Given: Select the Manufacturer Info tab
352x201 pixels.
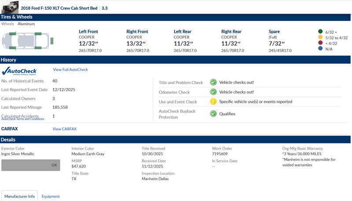Looking at the screenshot, I should (19, 196).
